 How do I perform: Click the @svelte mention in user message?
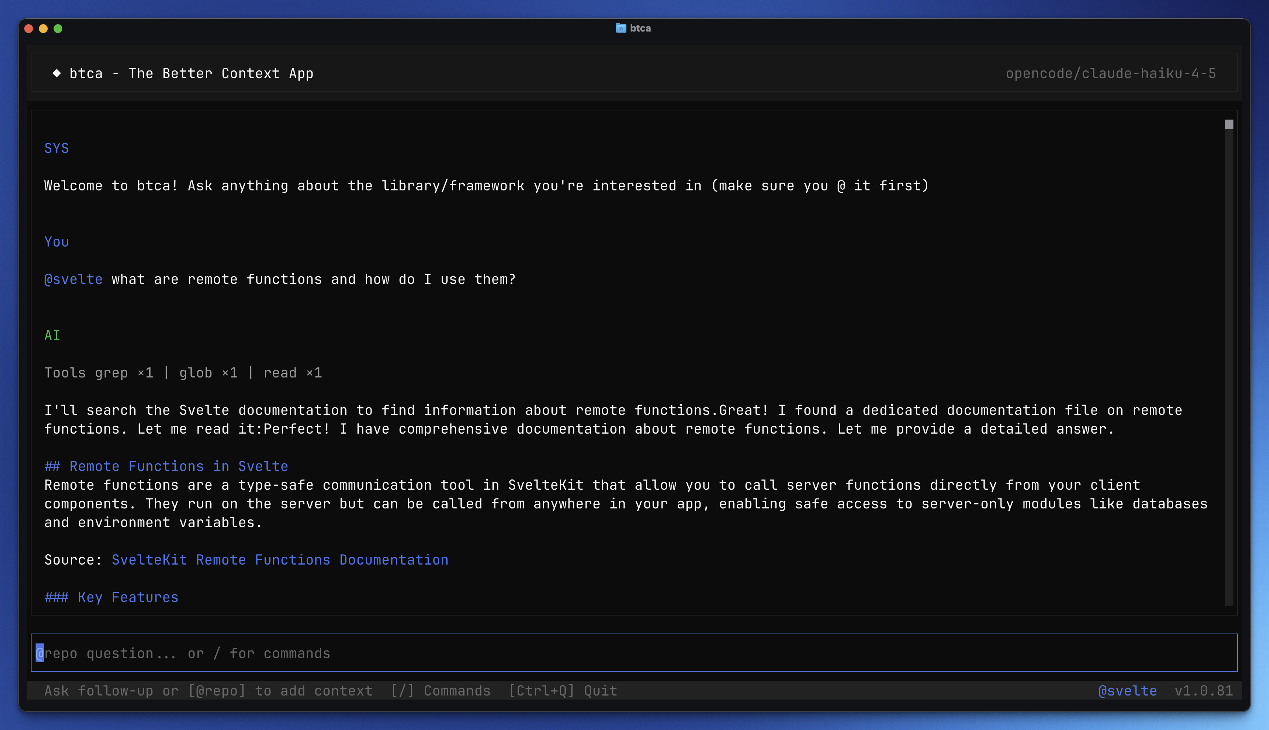(x=73, y=279)
